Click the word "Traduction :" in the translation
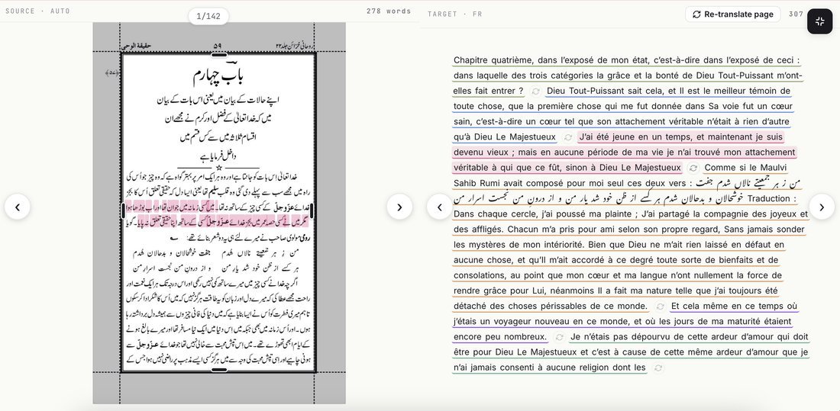 pos(772,198)
